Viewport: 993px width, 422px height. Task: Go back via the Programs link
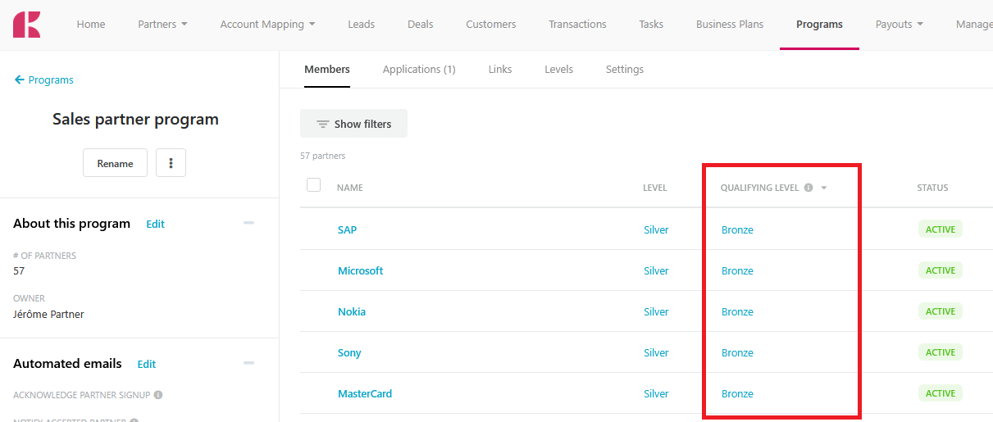click(x=51, y=79)
